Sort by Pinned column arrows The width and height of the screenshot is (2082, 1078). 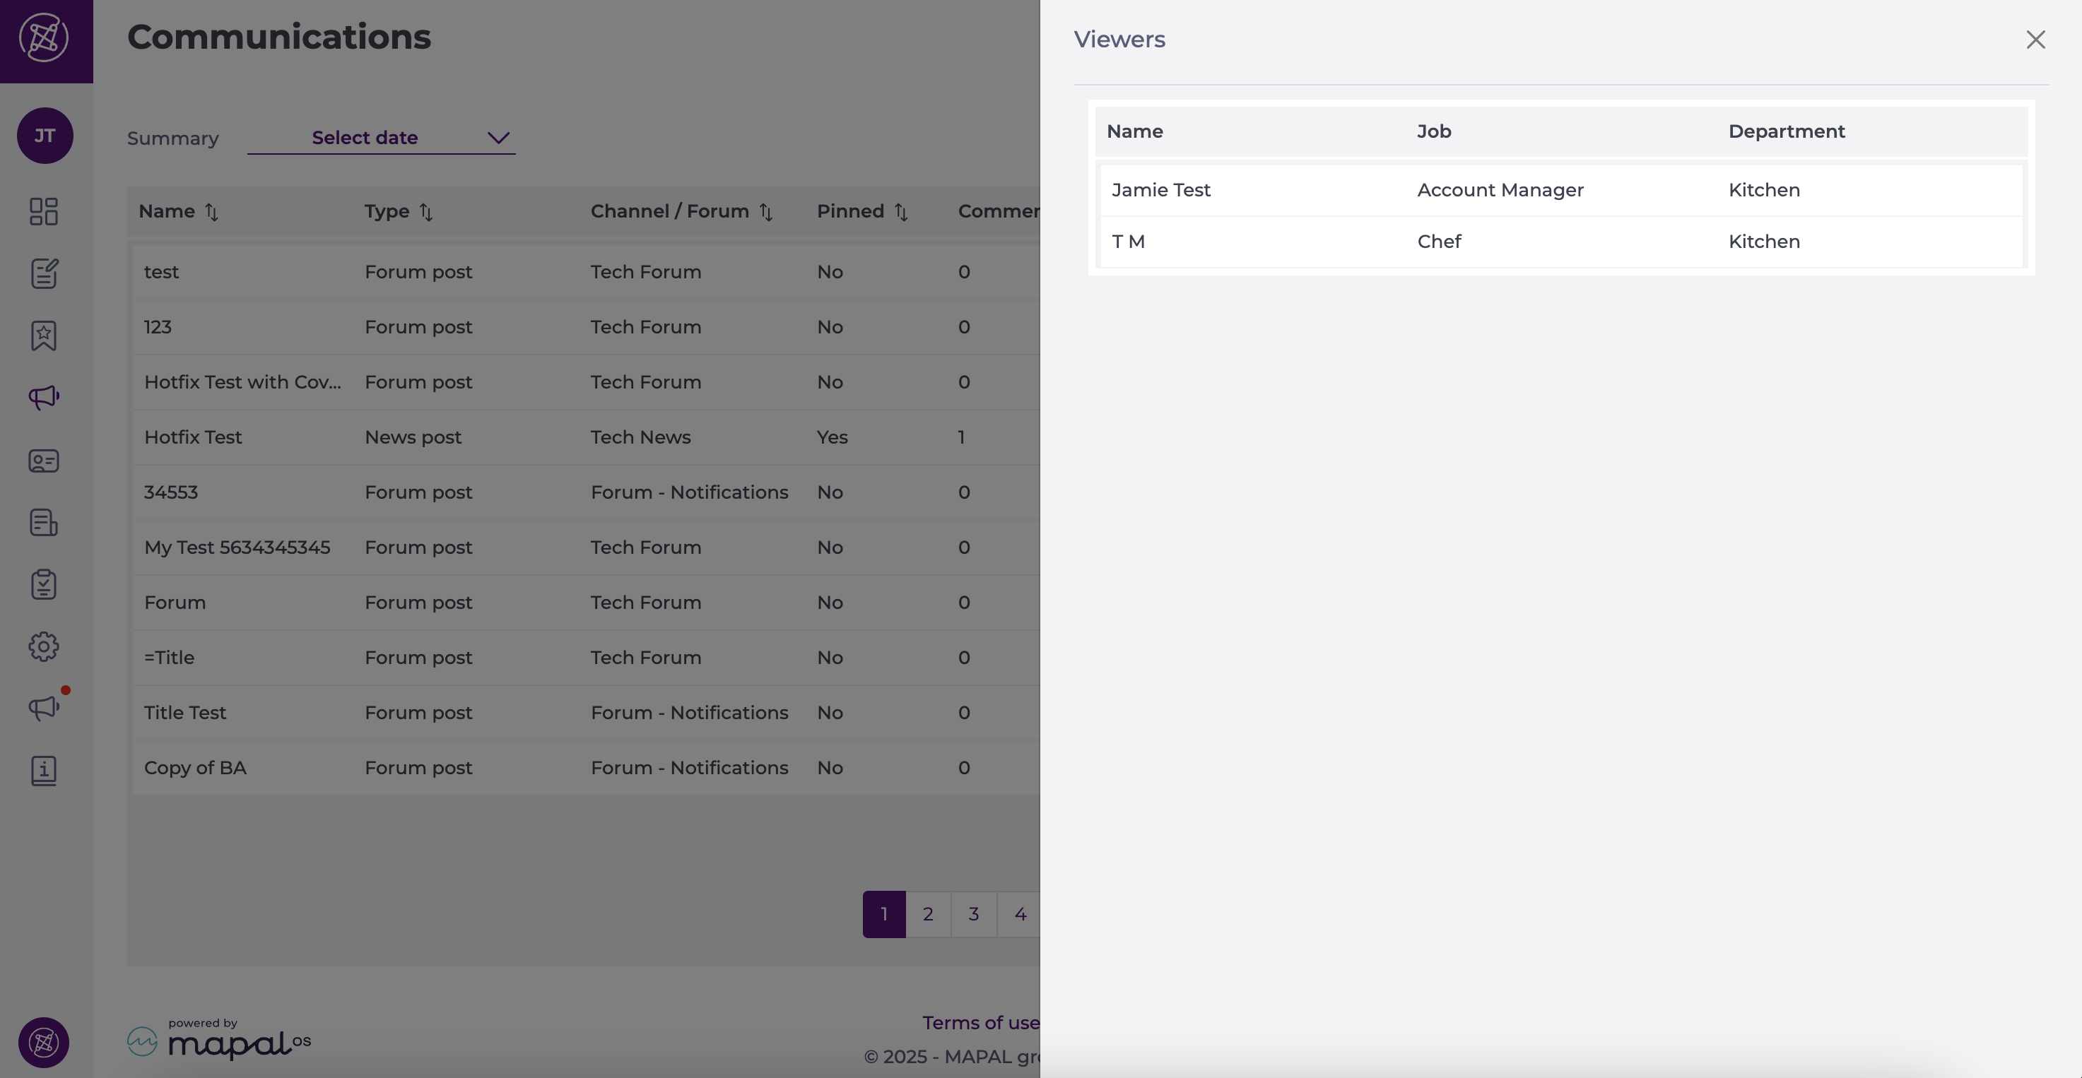point(900,212)
